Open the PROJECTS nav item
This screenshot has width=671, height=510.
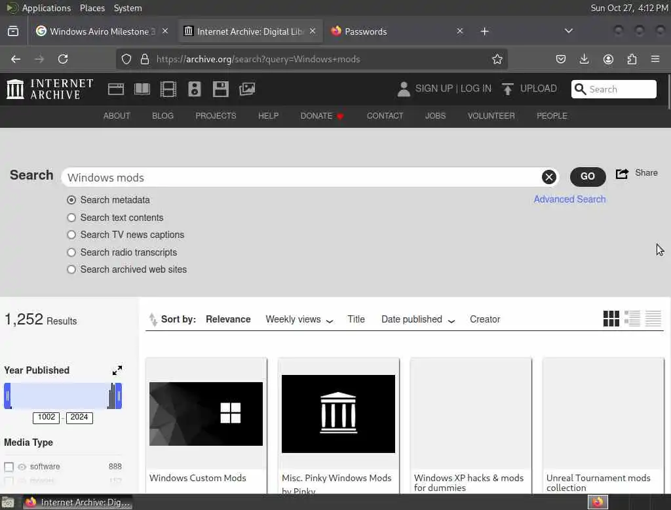point(216,115)
